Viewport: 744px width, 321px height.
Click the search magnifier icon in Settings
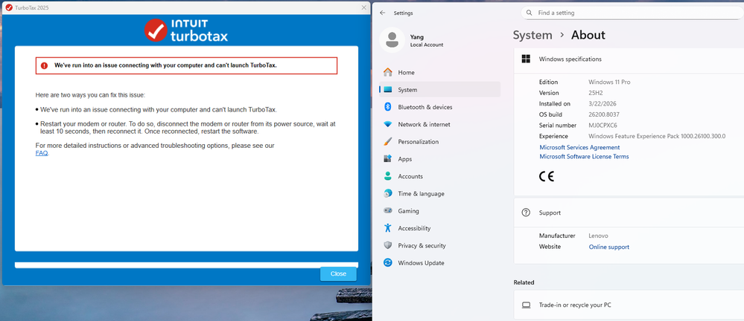click(x=529, y=13)
